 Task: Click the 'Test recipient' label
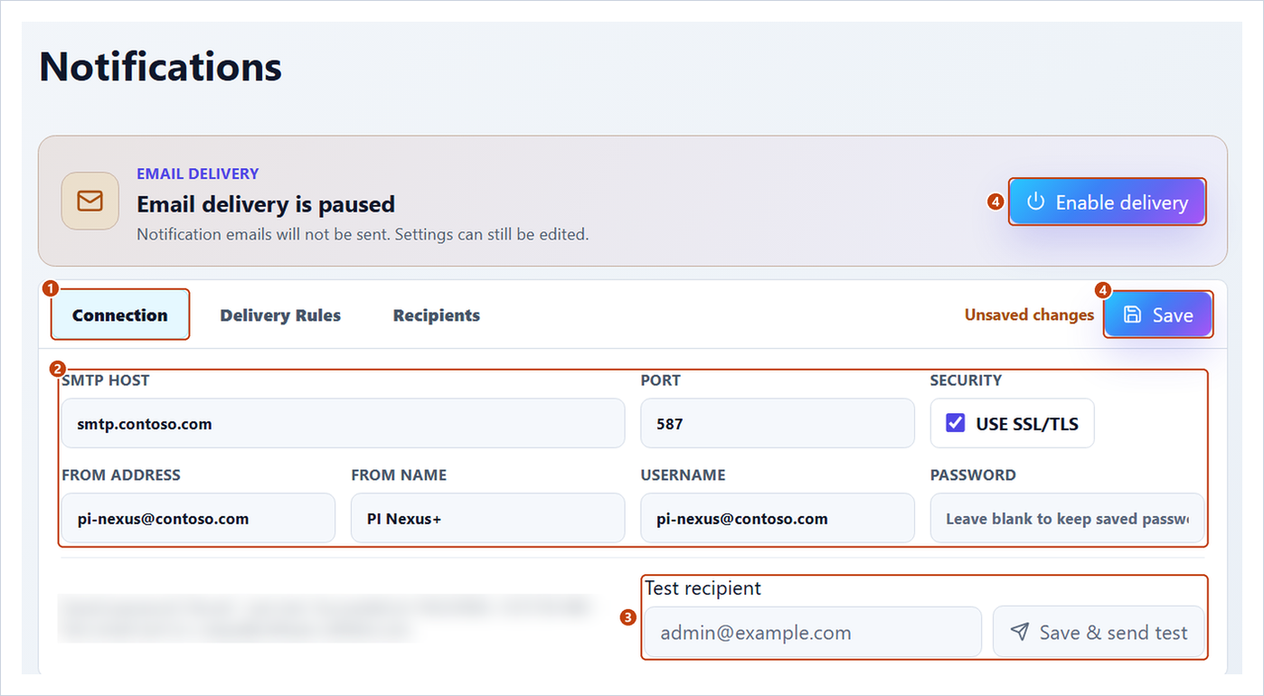point(703,588)
